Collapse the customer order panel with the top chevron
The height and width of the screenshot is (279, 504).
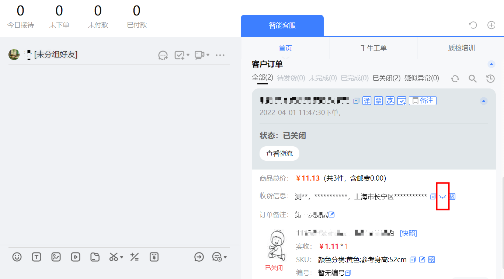point(491,64)
